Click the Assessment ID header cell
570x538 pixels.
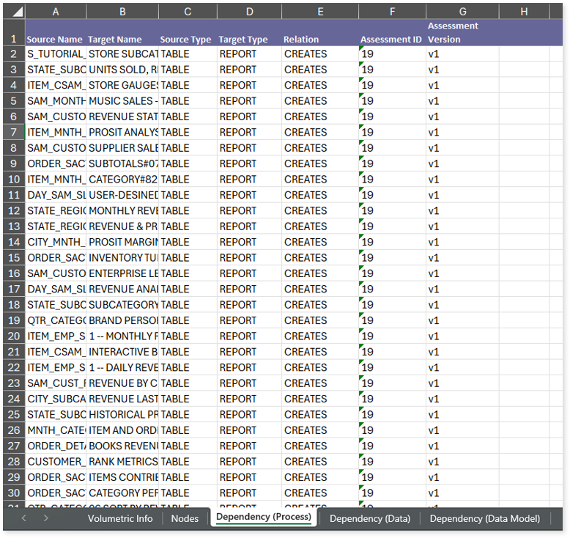point(391,40)
